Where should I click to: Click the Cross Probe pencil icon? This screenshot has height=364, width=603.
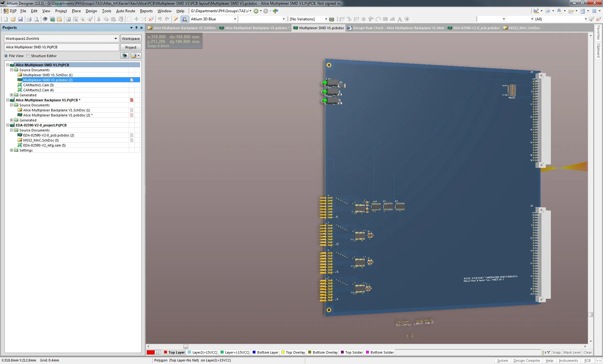pos(176,19)
